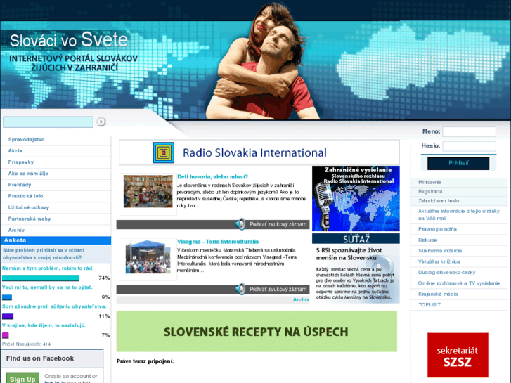Viewport: 511px width, 383px height.
Task: Open the Prihlásenie link
Action: click(429, 182)
